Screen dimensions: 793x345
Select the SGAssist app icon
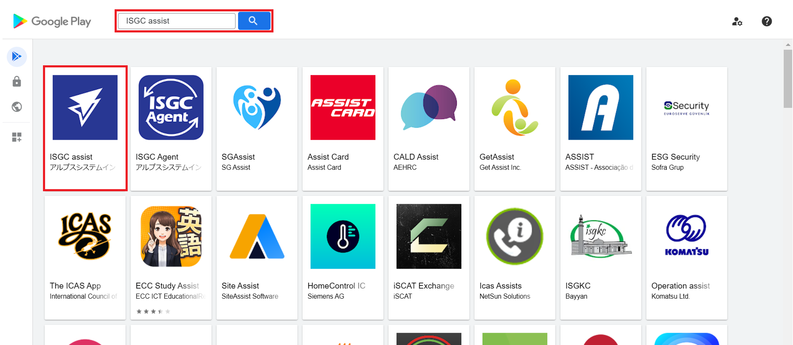(257, 107)
